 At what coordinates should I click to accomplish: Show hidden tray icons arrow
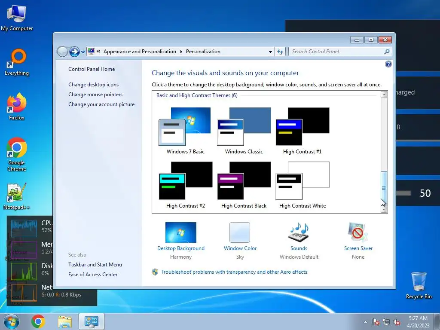click(x=365, y=322)
